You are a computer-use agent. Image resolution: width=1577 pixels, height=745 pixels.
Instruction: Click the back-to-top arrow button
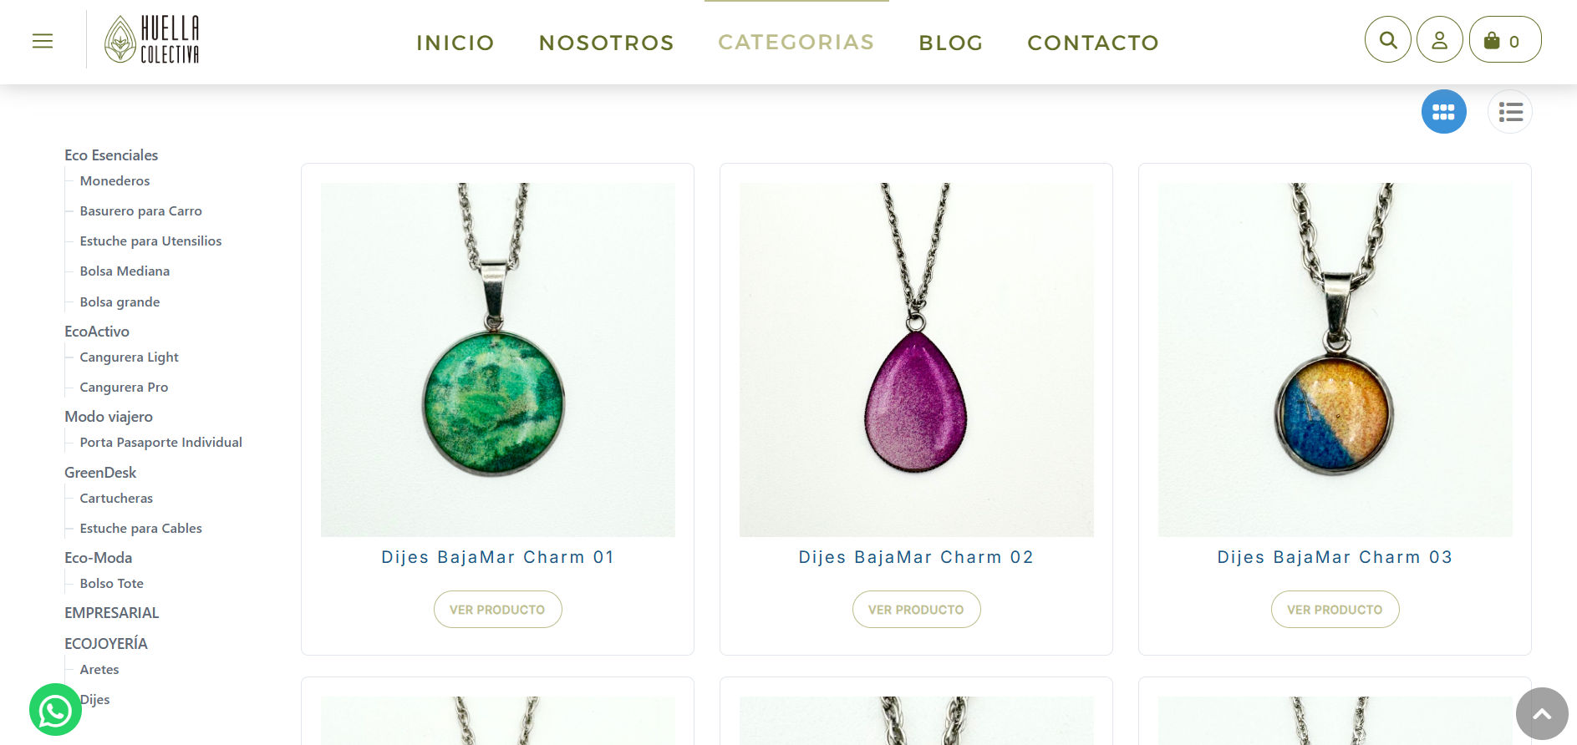[1542, 713]
